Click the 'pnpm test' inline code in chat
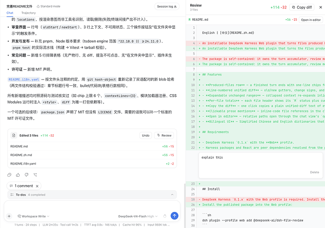 click(x=21, y=48)
